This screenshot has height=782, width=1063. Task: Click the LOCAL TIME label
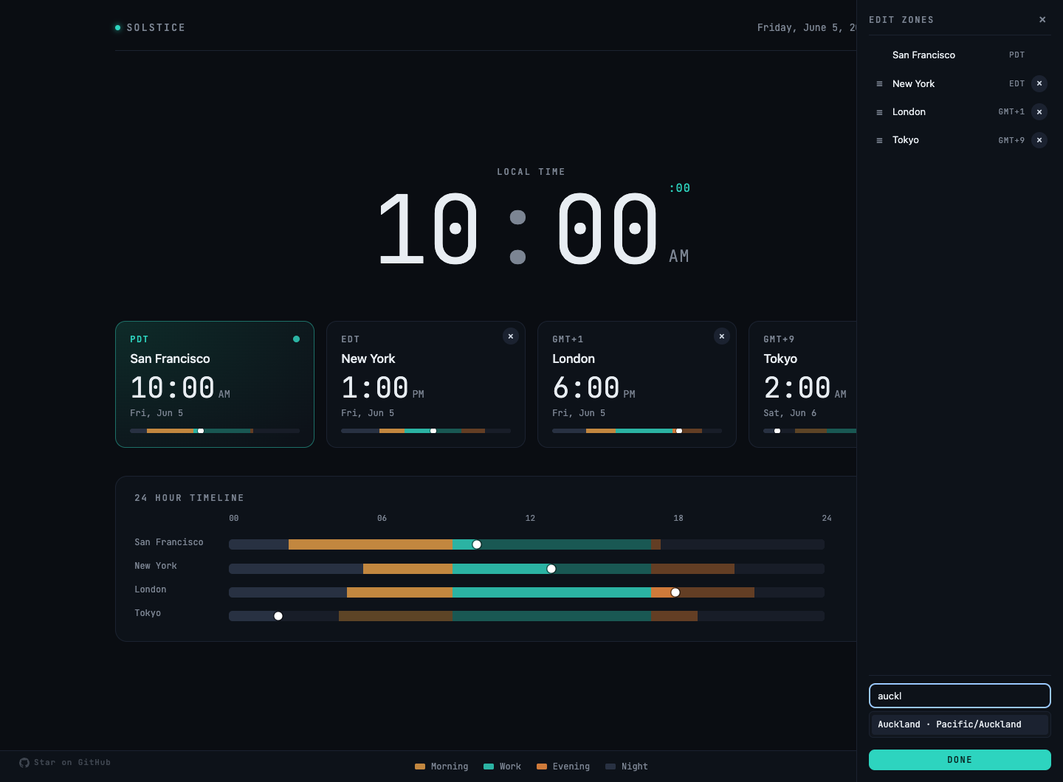pos(531,172)
